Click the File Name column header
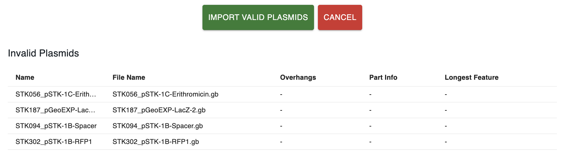This screenshot has height=153, width=564. click(129, 77)
